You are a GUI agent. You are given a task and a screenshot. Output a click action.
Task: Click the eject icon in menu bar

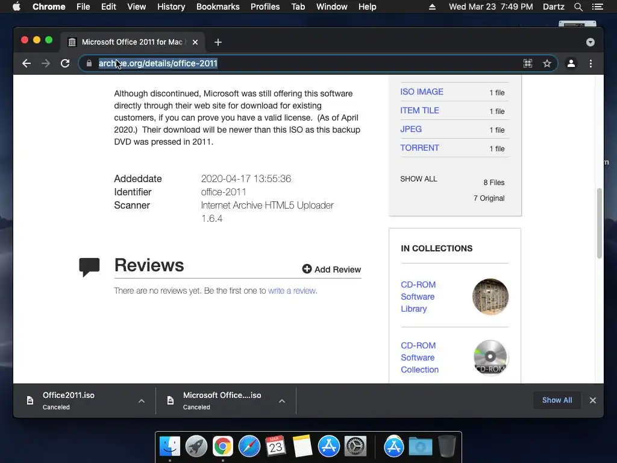[432, 7]
